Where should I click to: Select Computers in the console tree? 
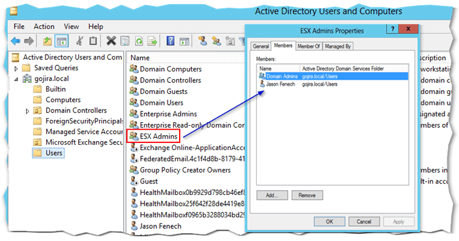(x=63, y=100)
